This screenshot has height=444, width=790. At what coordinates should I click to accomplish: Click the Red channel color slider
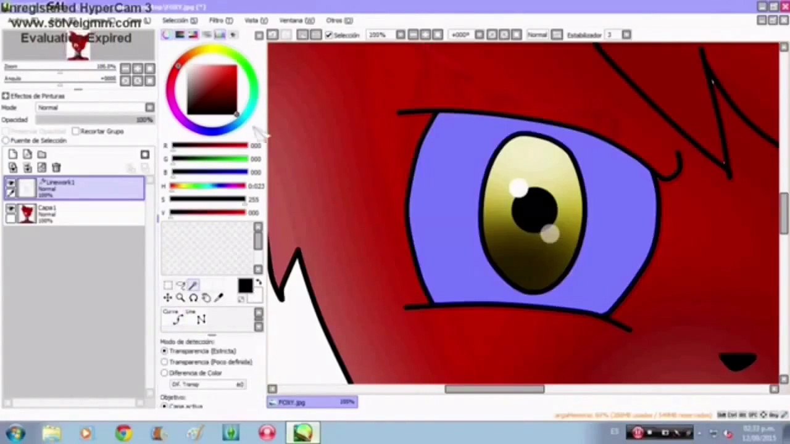[210, 146]
